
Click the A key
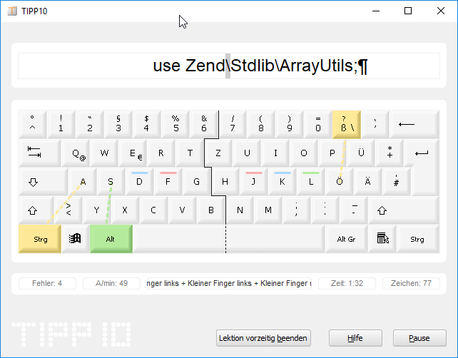(x=83, y=182)
